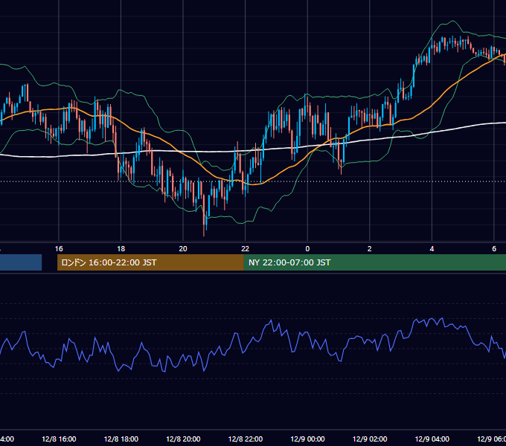Image resolution: width=506 pixels, height=446 pixels.
Task: Click the 12/8 22:00 date label
Action: click(246, 439)
